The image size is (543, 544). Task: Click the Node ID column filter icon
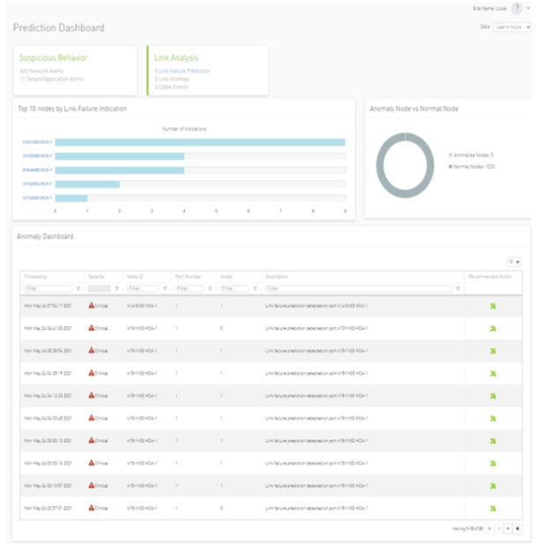[166, 288]
